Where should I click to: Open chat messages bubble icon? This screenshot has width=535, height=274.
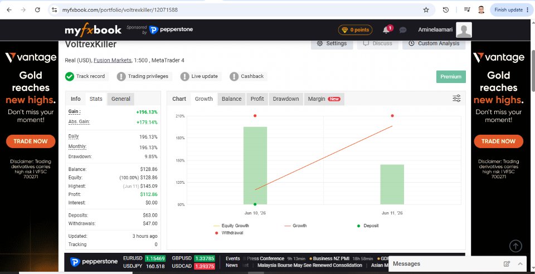pyautogui.click(x=403, y=30)
